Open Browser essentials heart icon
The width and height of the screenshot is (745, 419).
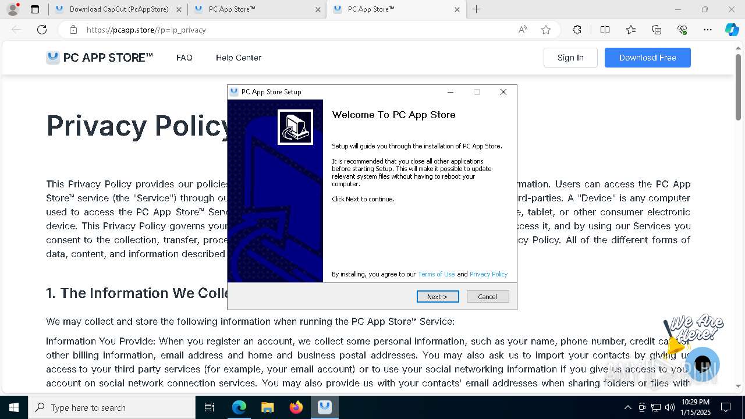pos(682,30)
